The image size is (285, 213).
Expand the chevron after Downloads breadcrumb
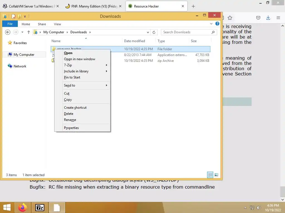coord(90,32)
